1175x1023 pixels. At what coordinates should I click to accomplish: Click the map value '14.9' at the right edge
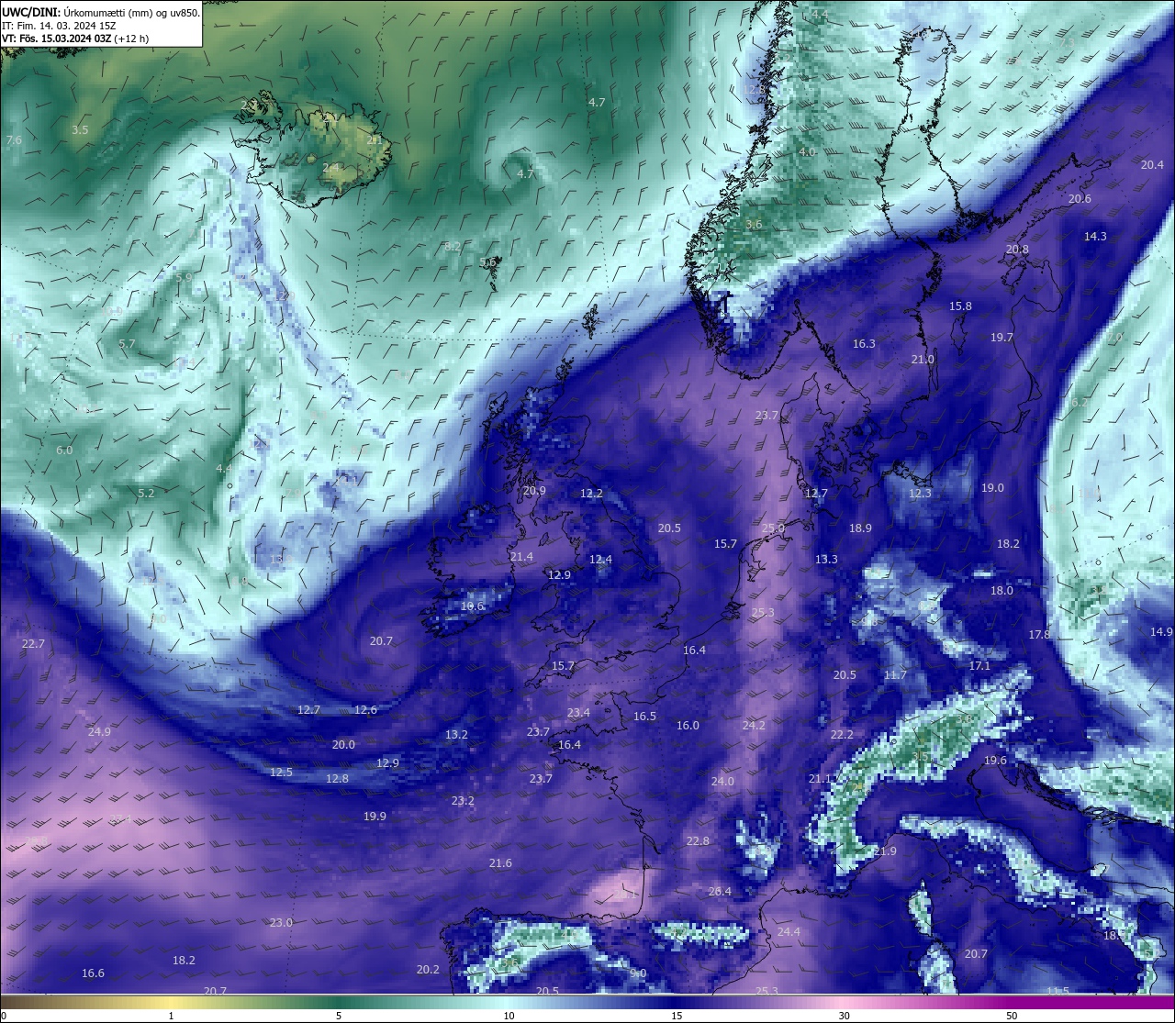(1161, 632)
